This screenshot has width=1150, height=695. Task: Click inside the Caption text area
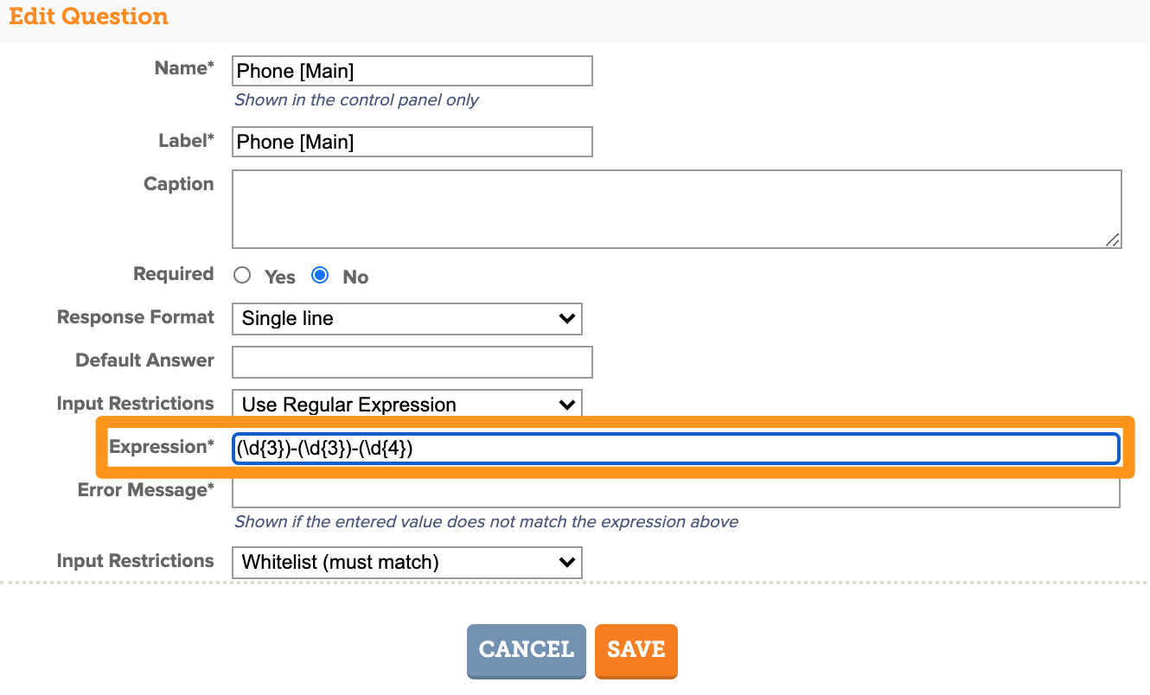[677, 209]
